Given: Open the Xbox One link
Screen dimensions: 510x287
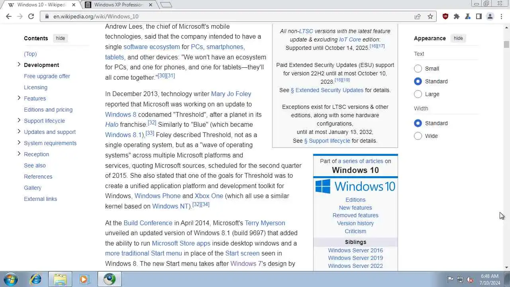Looking at the screenshot, I should (x=209, y=196).
